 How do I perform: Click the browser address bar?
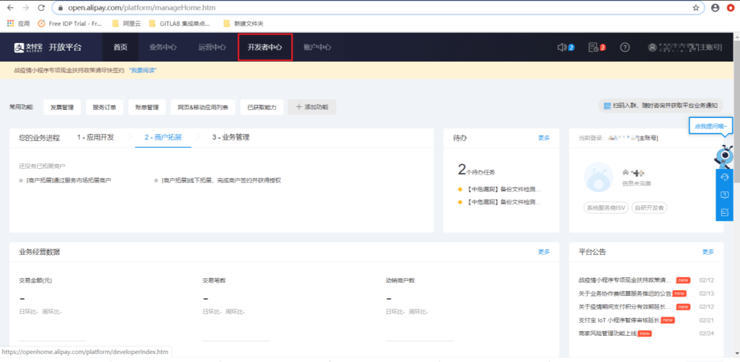pos(375,8)
